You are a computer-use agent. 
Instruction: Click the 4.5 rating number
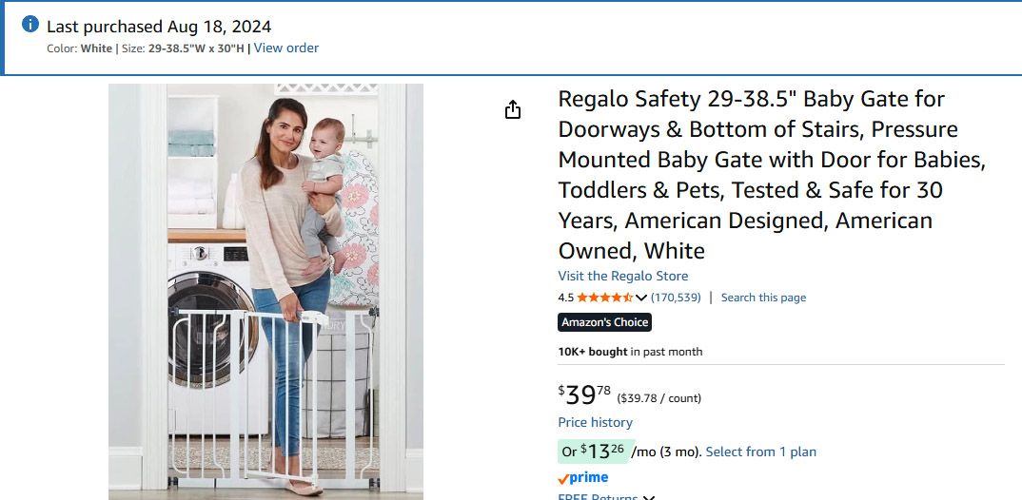[x=565, y=298]
